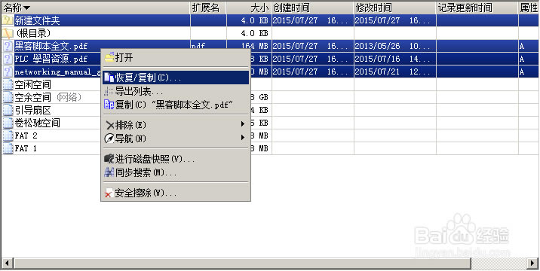Click the restore/copy icon in context menu

[109, 78]
